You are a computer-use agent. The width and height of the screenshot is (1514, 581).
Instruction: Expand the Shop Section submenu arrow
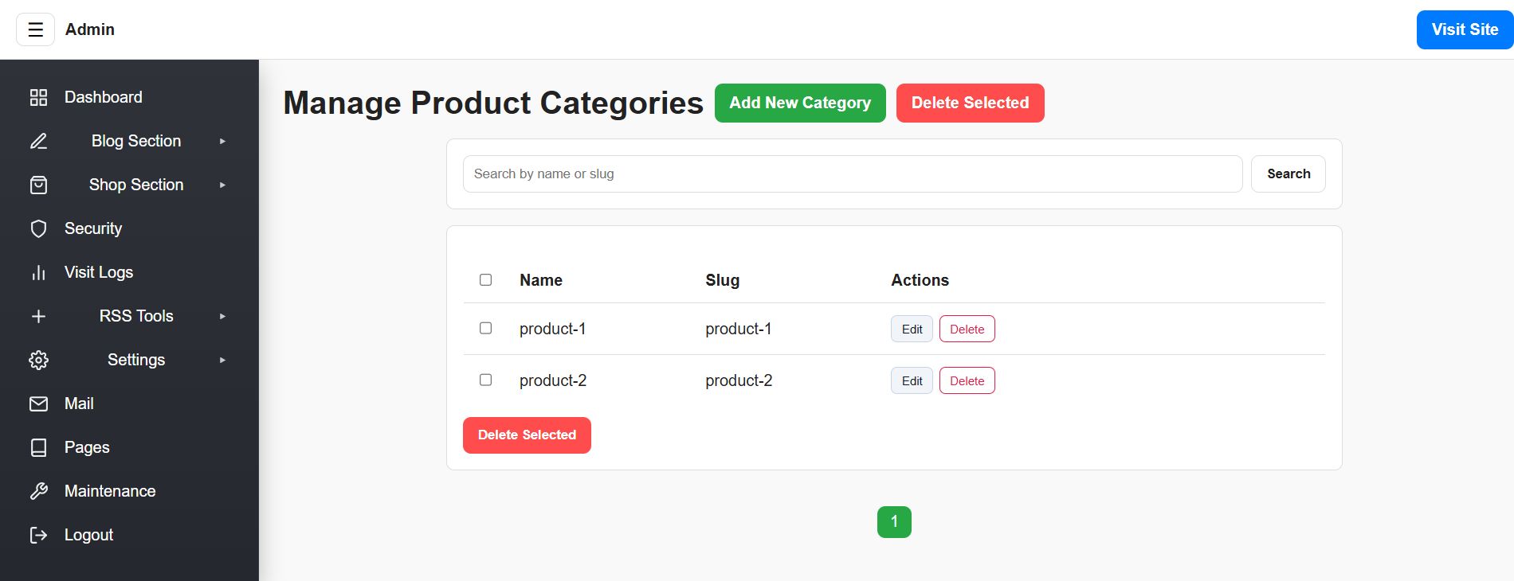(x=222, y=185)
